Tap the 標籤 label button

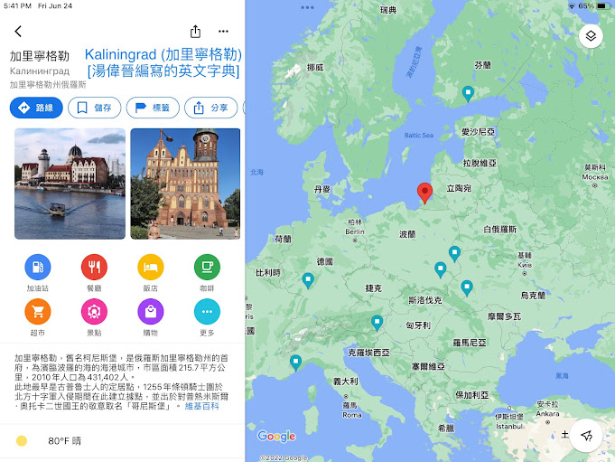coord(153,108)
